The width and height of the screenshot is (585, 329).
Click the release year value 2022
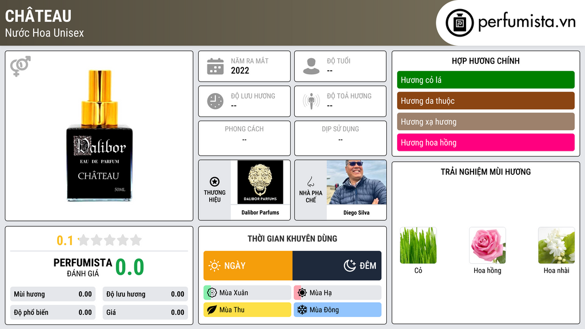pos(240,70)
